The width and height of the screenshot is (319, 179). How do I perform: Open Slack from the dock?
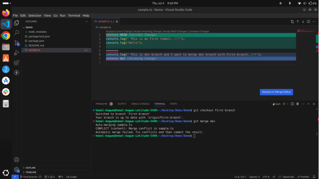pyautogui.click(x=6, y=92)
